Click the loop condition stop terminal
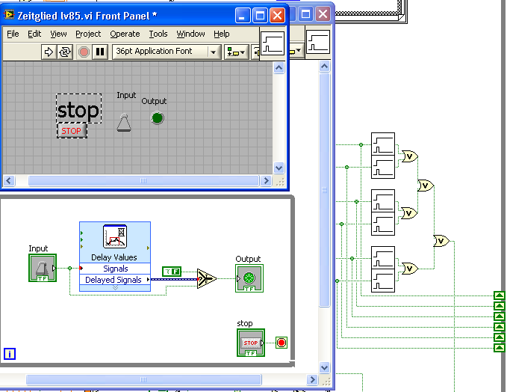This screenshot has width=507, height=392. click(282, 343)
